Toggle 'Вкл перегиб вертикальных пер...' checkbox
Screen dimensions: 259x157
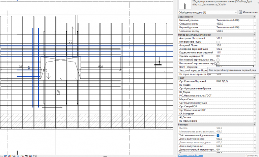point(218,64)
